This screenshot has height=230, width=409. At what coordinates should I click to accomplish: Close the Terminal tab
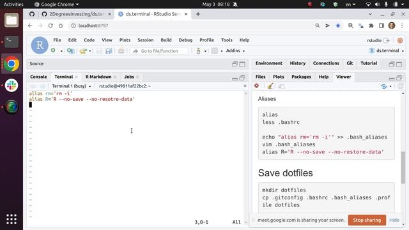coord(77,77)
